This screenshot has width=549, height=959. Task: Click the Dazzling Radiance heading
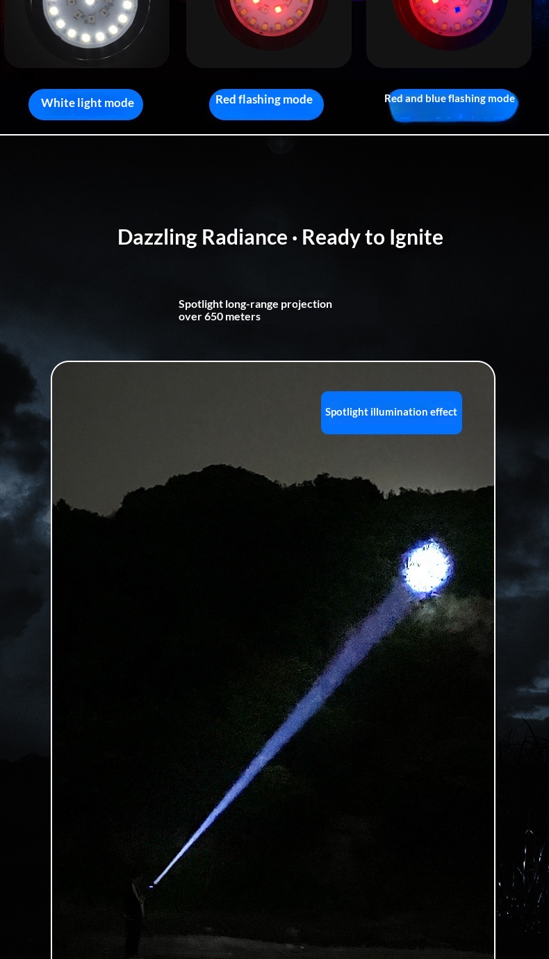click(280, 237)
